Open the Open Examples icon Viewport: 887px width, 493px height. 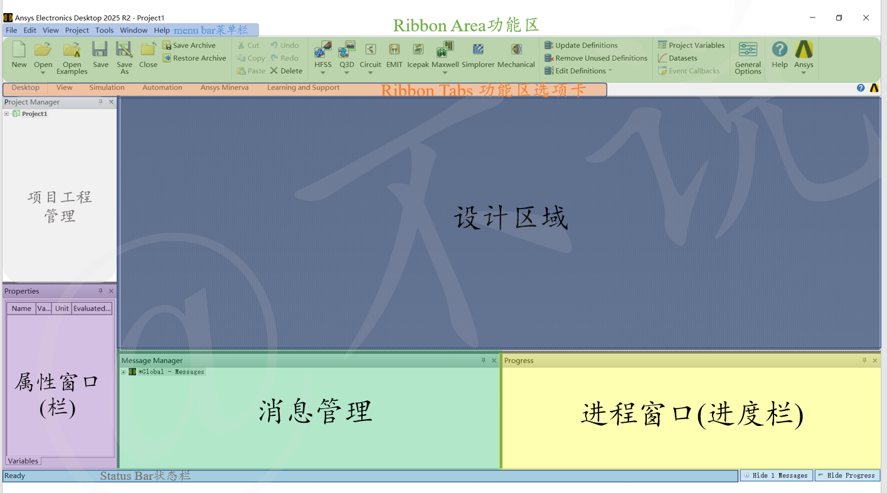point(72,50)
